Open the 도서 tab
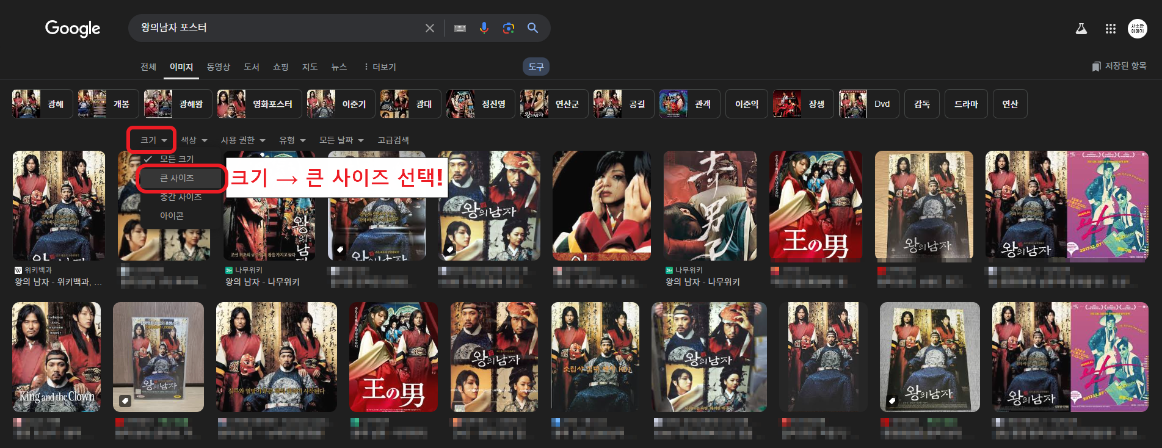Viewport: 1162px width, 448px height. 252,67
